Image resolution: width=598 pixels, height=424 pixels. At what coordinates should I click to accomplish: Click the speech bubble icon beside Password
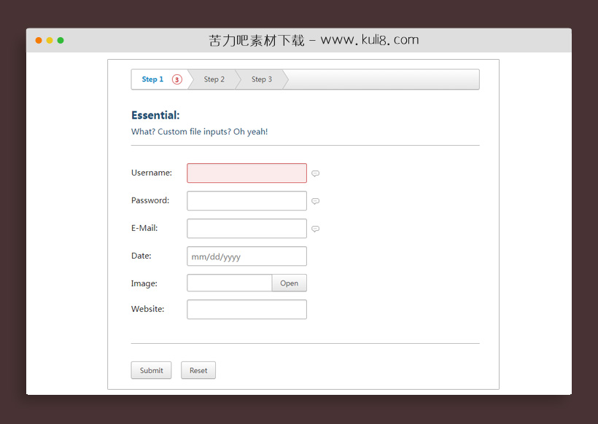(315, 201)
